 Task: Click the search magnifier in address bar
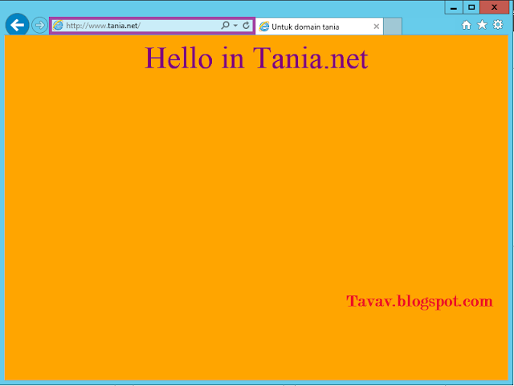[225, 25]
